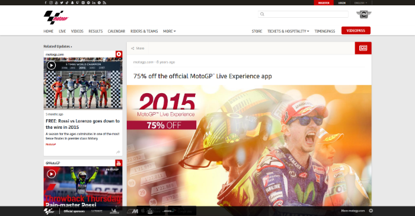Click the '75% off the official MotoGP Live Experience app' title
The image size is (415, 216).
203,76
